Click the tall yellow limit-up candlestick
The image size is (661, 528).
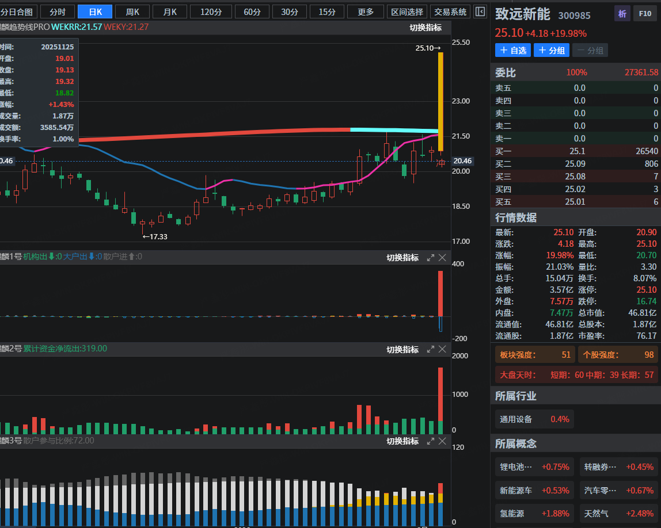[440, 101]
